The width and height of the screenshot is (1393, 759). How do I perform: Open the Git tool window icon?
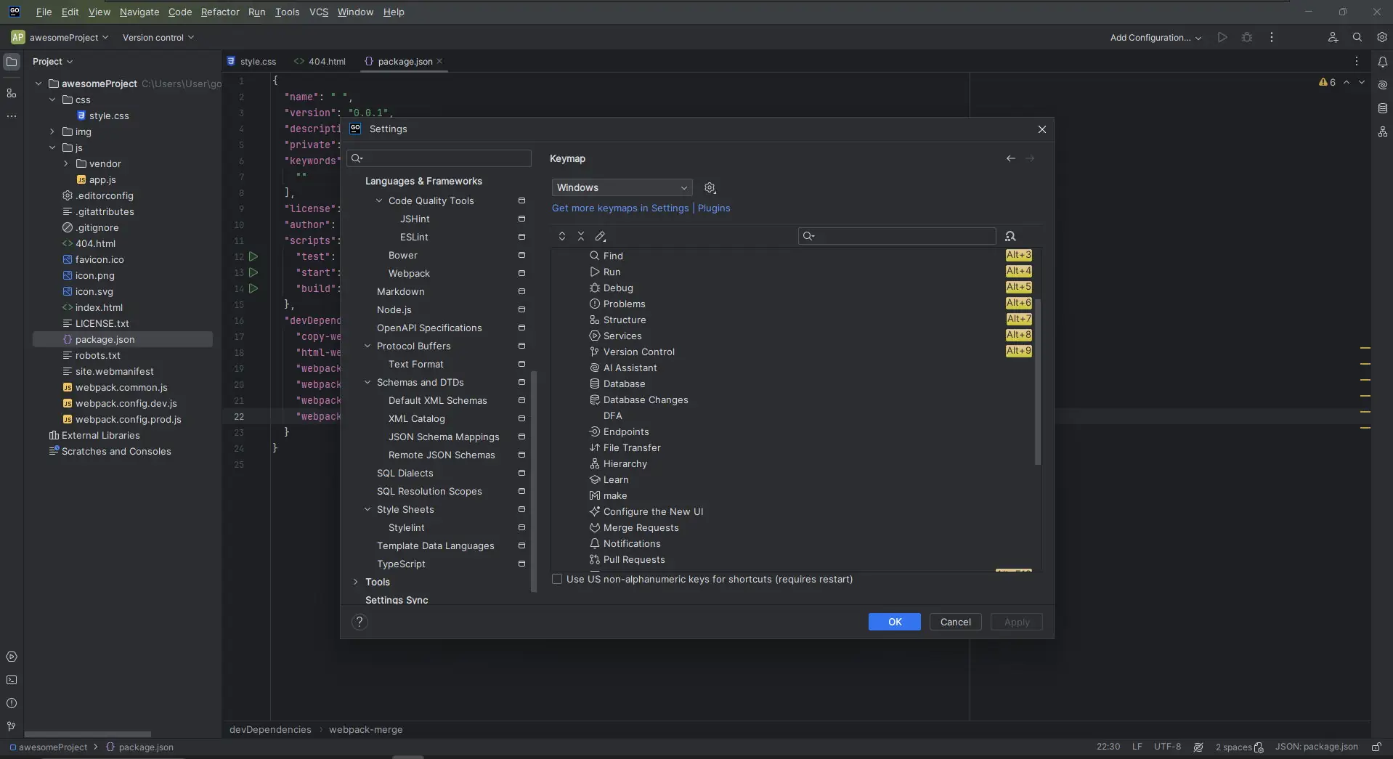(x=12, y=726)
